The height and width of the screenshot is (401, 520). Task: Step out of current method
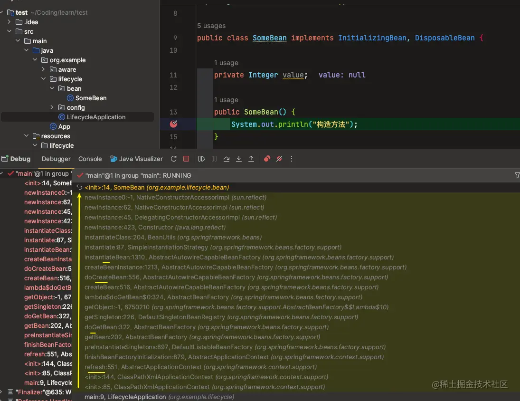[251, 159]
